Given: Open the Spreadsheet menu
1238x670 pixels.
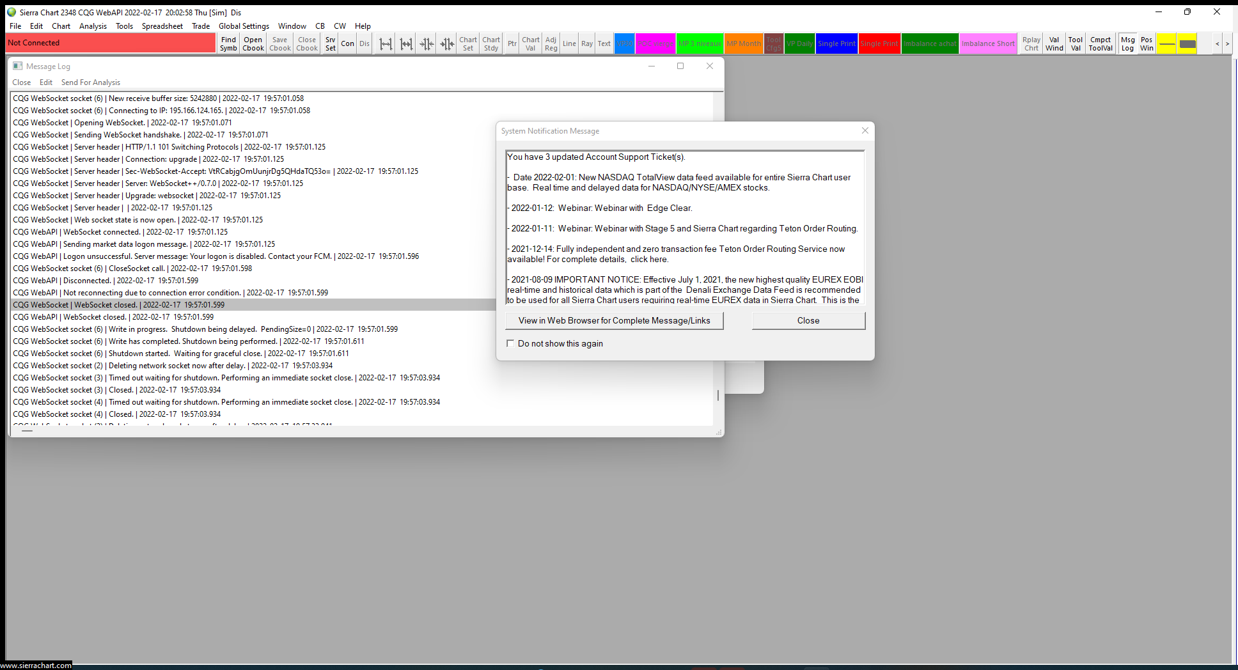Looking at the screenshot, I should pos(162,26).
